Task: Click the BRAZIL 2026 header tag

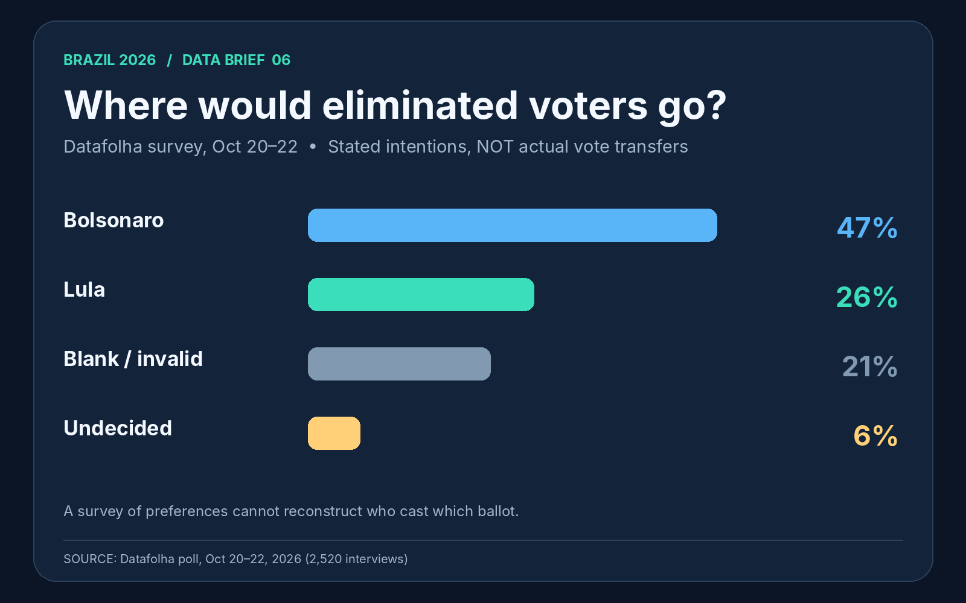Action: [x=109, y=60]
